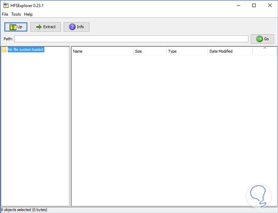Minimize the HFSExplorer window

click(x=239, y=6)
